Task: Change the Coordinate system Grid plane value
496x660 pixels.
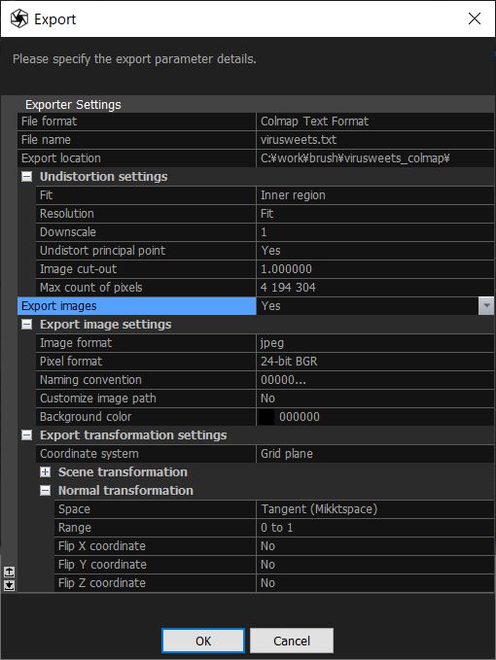Action: [374, 454]
